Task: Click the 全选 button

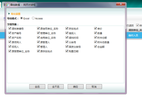Action: pos(37,87)
